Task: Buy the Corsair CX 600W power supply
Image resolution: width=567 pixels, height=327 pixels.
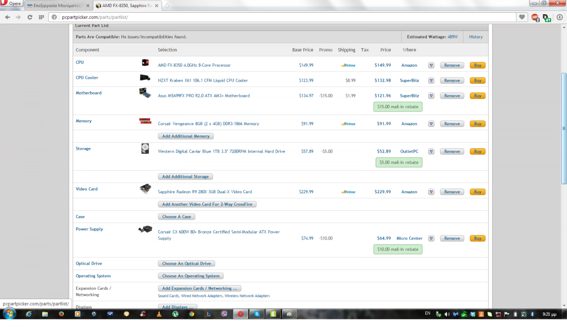Action: (478, 238)
